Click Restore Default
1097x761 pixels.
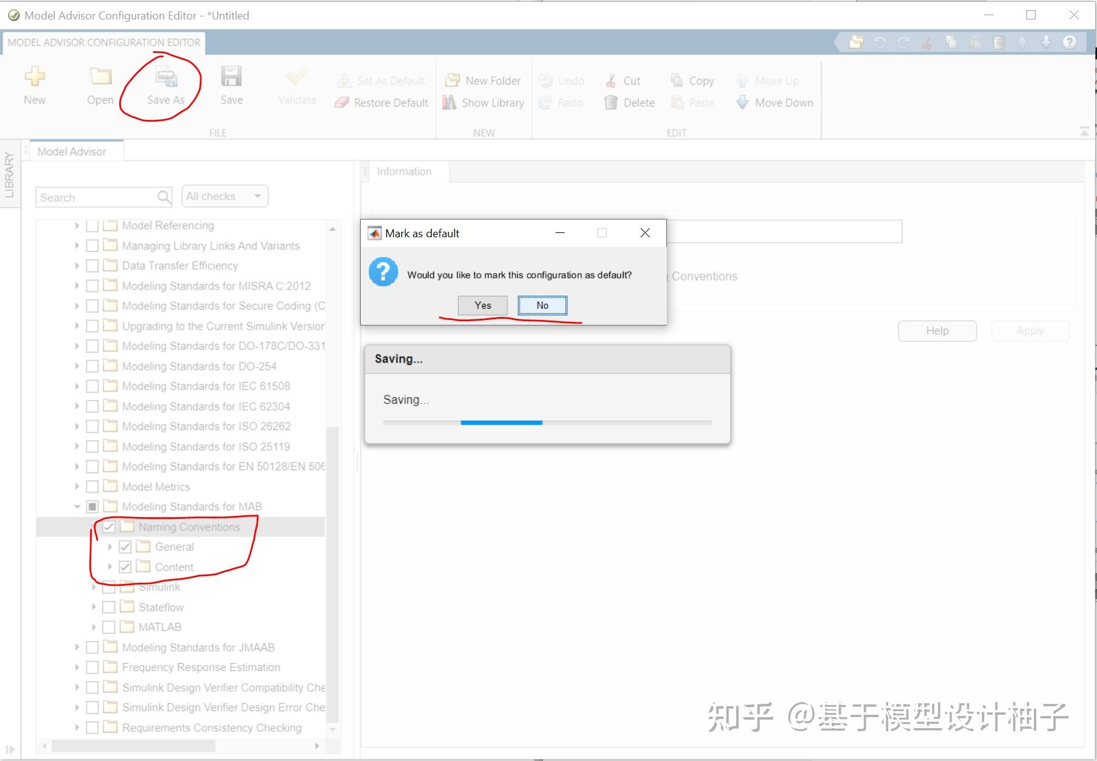click(381, 103)
